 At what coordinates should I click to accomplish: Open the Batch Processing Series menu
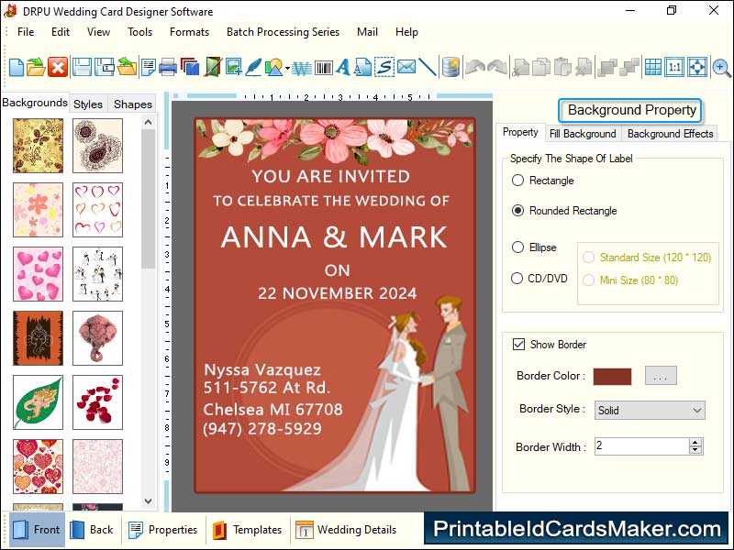(x=283, y=32)
